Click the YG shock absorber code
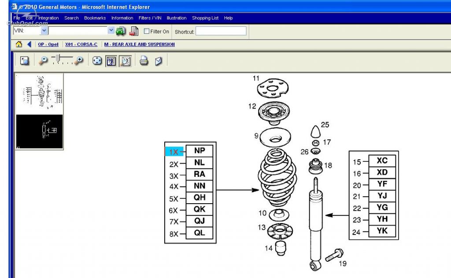451x278 pixels. 382,207
